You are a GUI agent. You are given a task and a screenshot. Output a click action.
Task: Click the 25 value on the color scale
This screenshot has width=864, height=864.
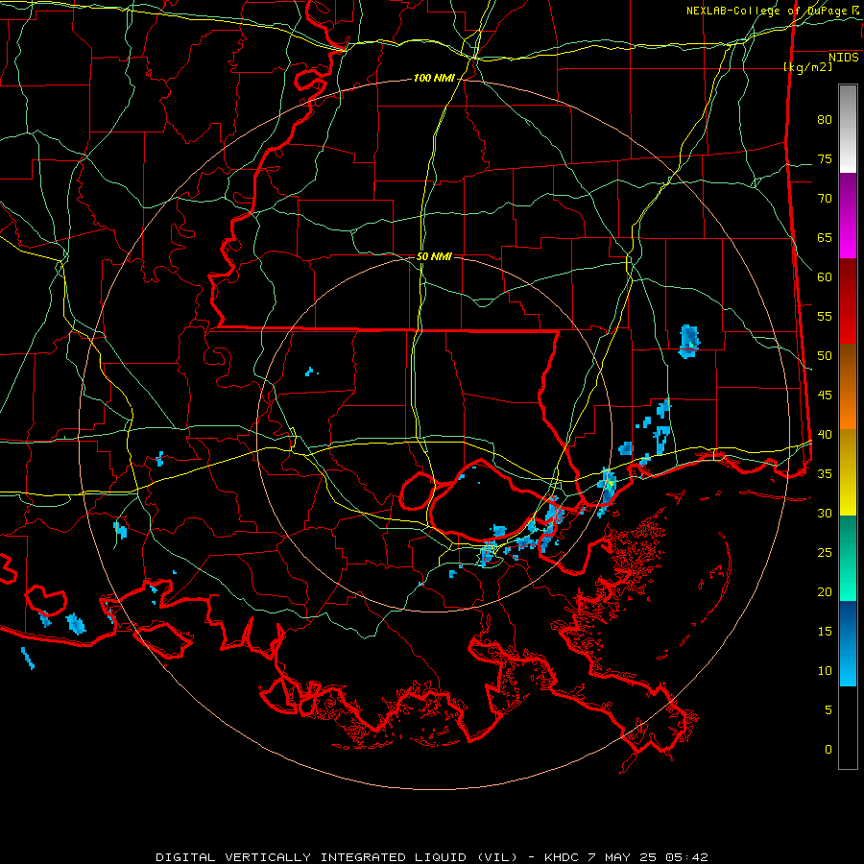pyautogui.click(x=825, y=553)
